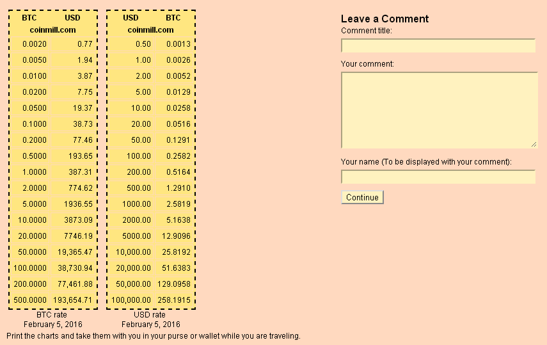Click the 500.0000 BTC cell
Viewport: 547px width, 345px height.
coord(30,300)
